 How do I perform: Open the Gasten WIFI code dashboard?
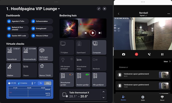point(17,36)
